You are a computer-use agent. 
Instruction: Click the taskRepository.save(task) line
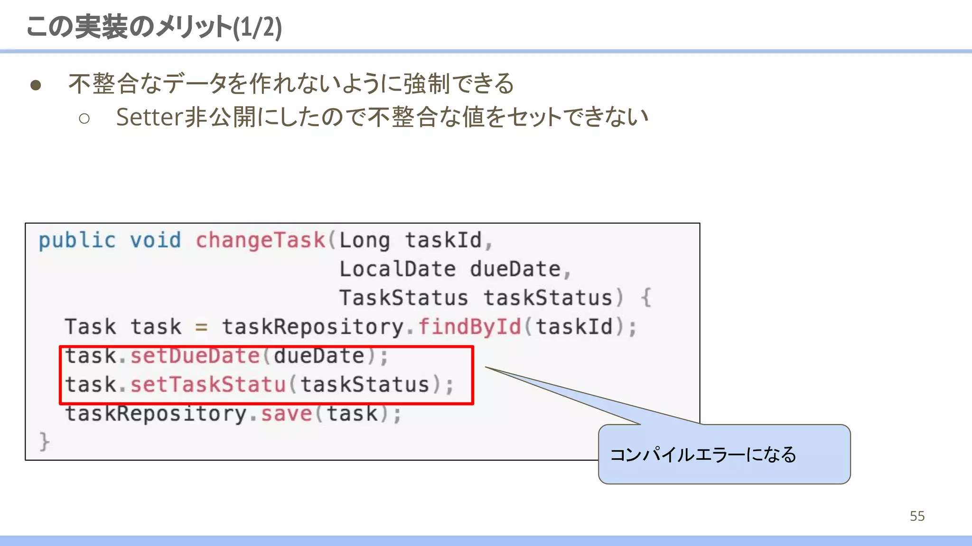233,414
